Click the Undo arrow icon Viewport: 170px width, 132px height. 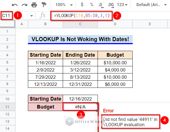[15, 5]
